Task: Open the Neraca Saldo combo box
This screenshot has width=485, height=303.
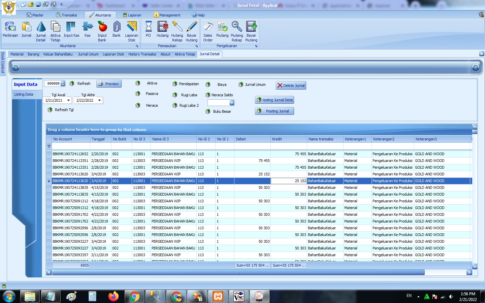Action: pyautogui.click(x=232, y=103)
